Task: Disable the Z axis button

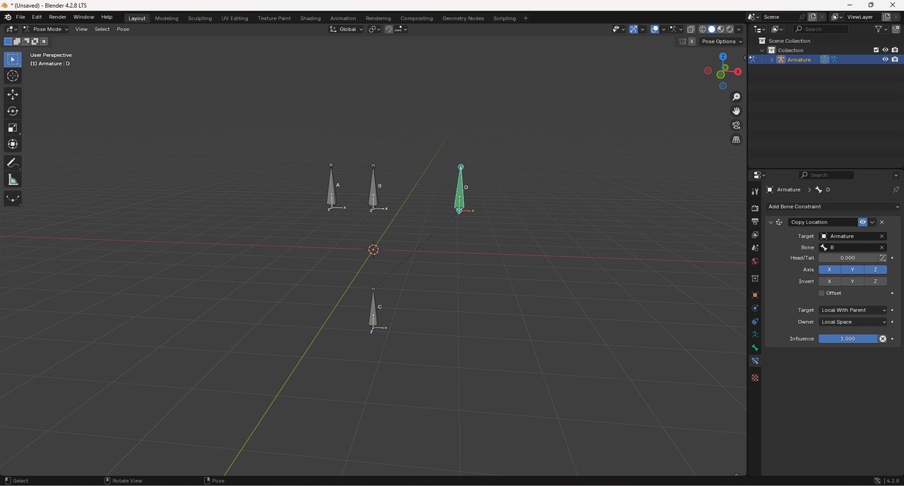Action: [x=875, y=269]
